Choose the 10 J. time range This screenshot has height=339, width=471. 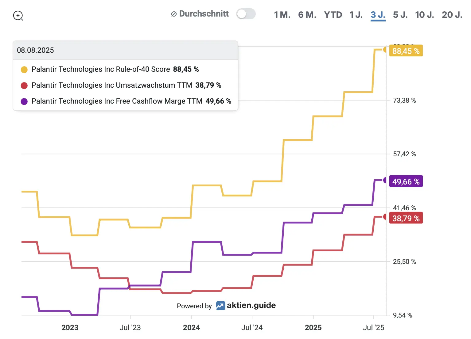(425, 15)
